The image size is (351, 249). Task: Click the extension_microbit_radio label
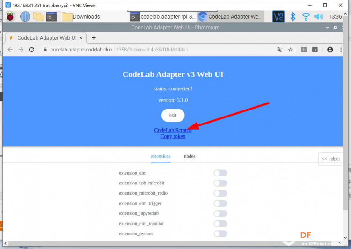[x=143, y=193]
